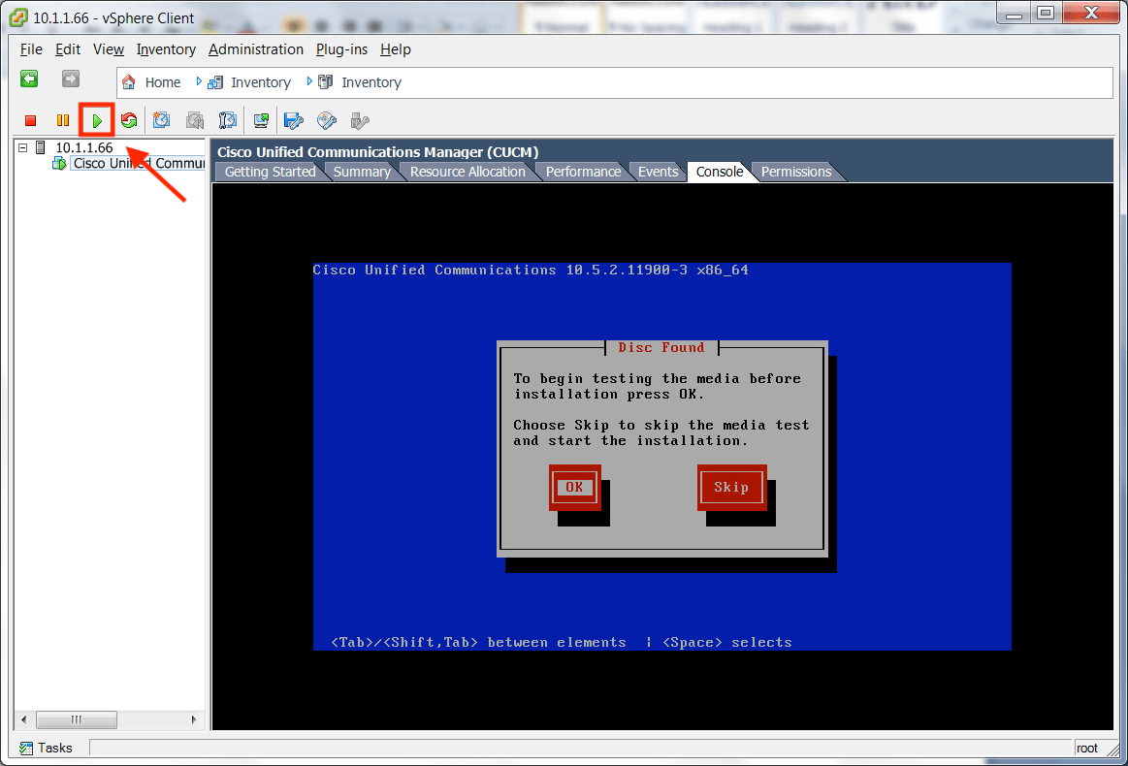Click the 'Disc Found' dialog title
Viewport: 1128px width, 766px height.
click(661, 347)
